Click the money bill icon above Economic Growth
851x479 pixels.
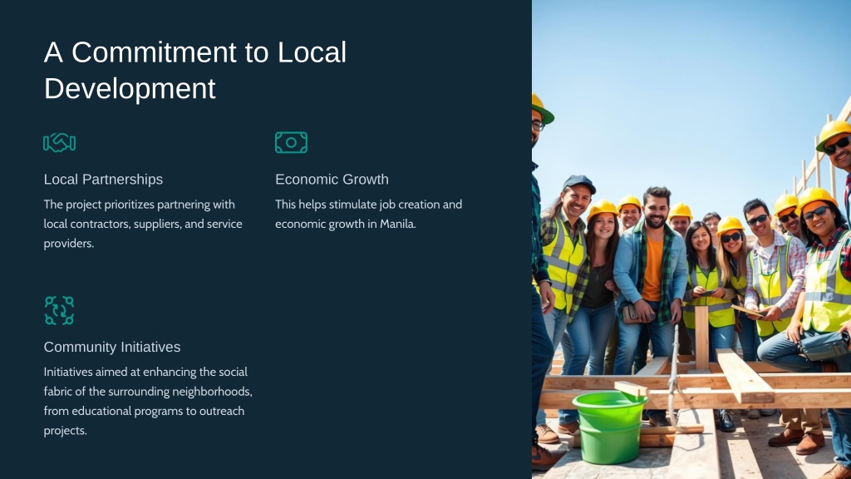pos(291,142)
